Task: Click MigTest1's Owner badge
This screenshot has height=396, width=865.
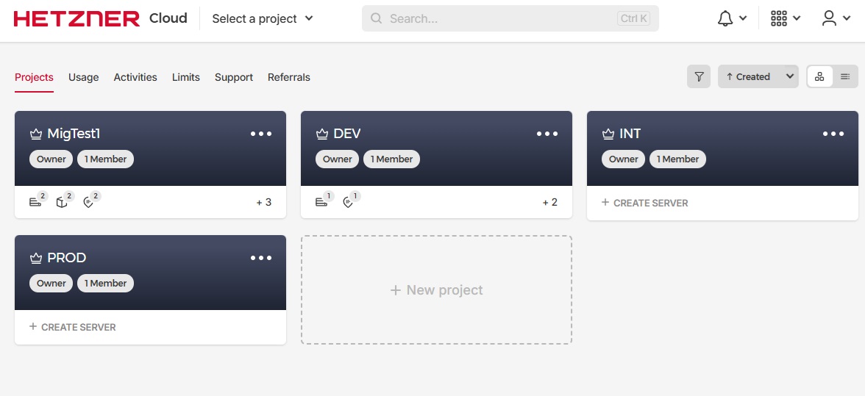Action: (x=51, y=159)
